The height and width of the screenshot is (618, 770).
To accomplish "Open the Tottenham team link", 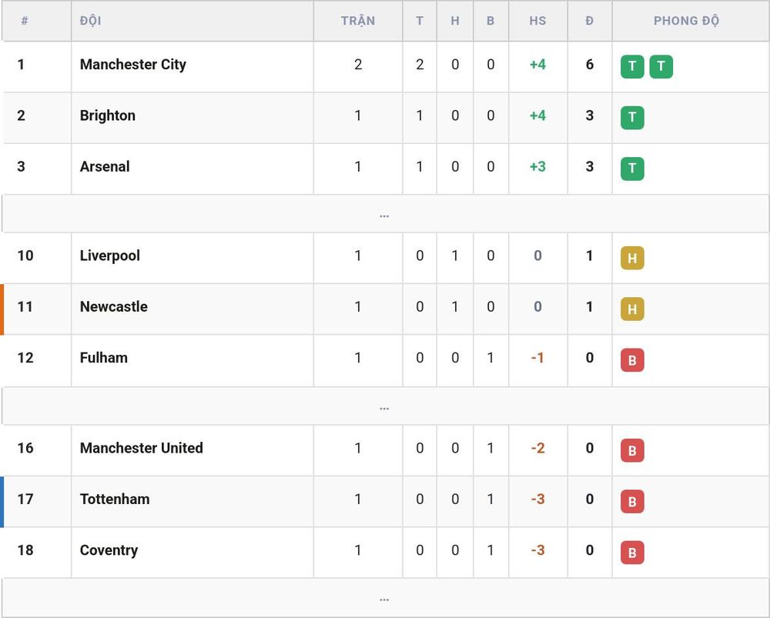I will pos(115,499).
